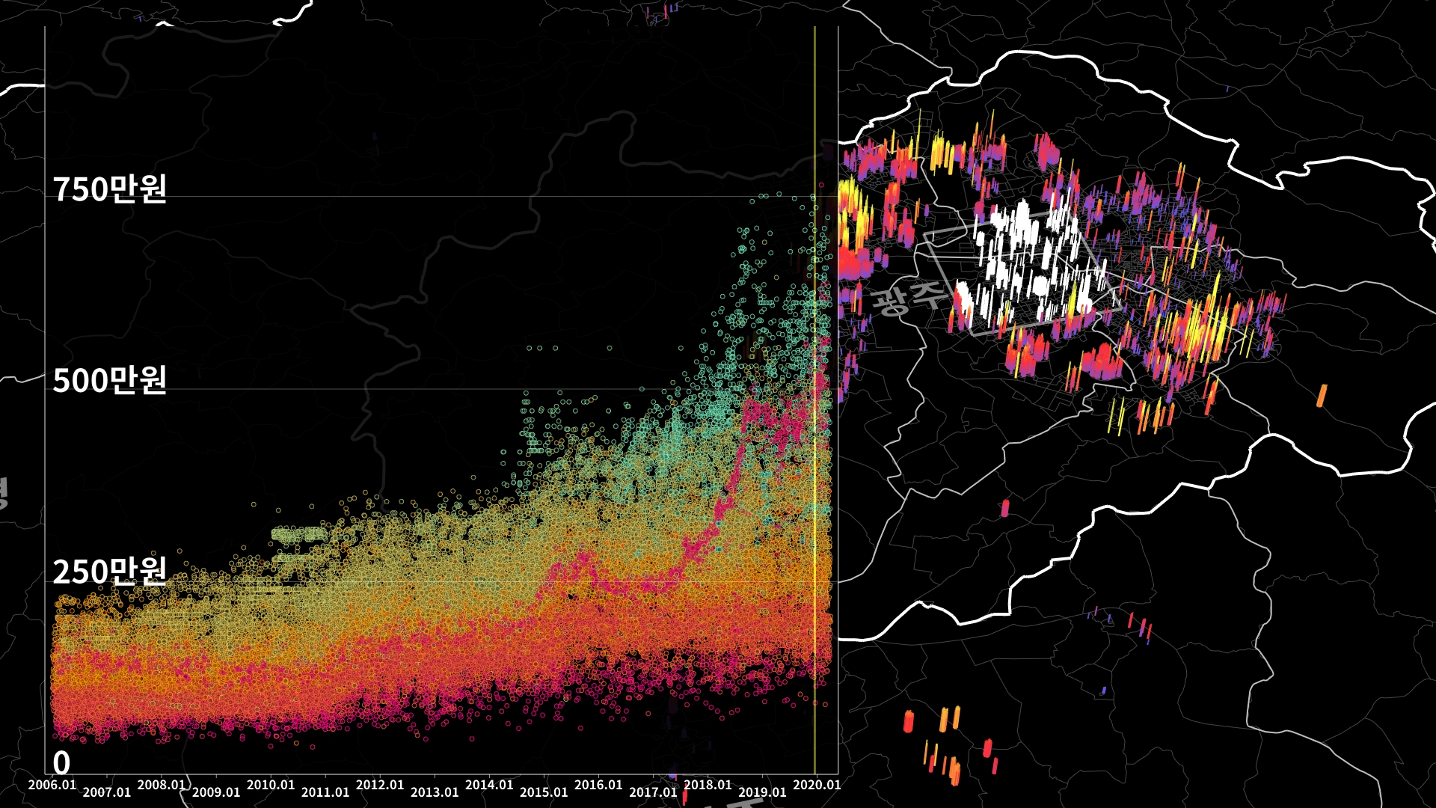The image size is (1436, 808).
Task: Click the 500만원 y-axis label
Action: click(109, 381)
